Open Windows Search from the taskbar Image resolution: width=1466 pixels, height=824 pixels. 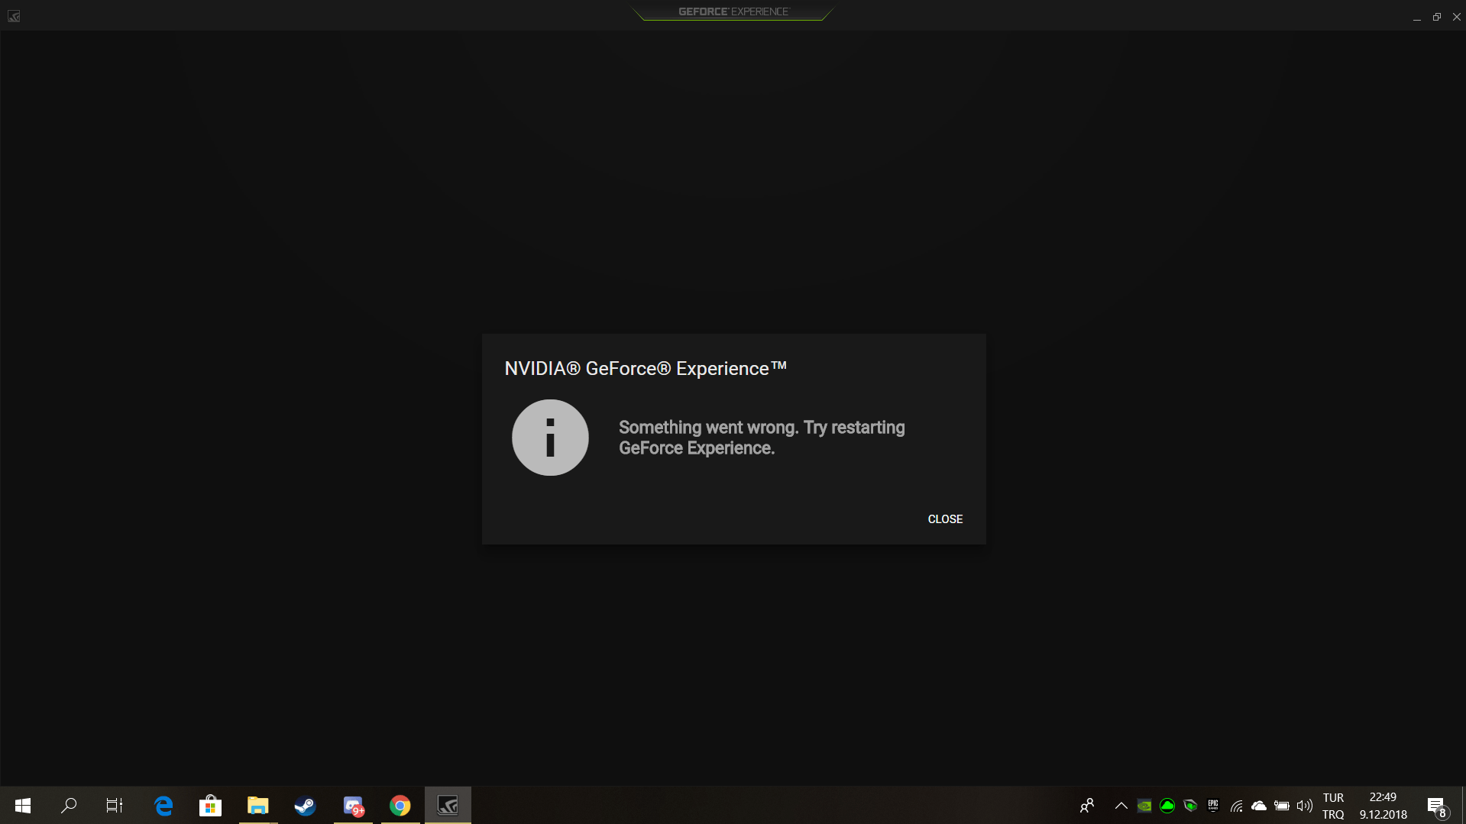coord(69,806)
